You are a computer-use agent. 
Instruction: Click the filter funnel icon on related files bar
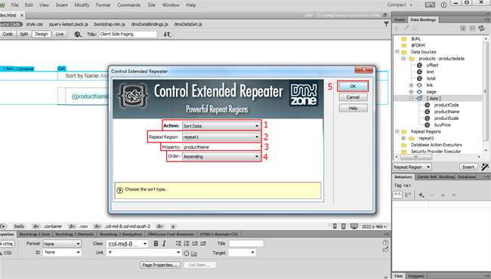[x=387, y=24]
